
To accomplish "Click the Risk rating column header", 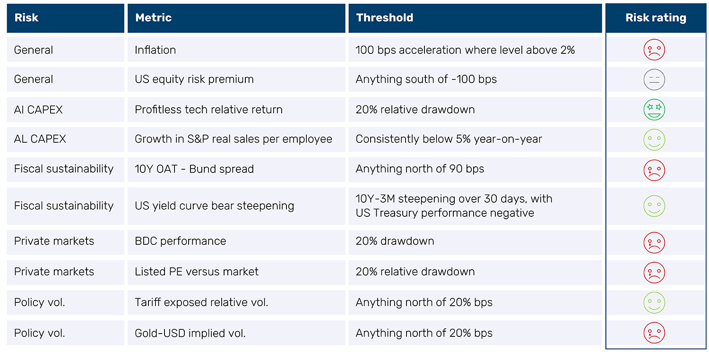I will [656, 18].
